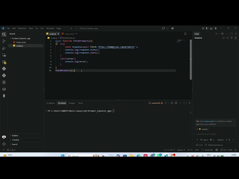Open the MongoDB leaf icon view
239x179 pixels.
click(x=4, y=96)
